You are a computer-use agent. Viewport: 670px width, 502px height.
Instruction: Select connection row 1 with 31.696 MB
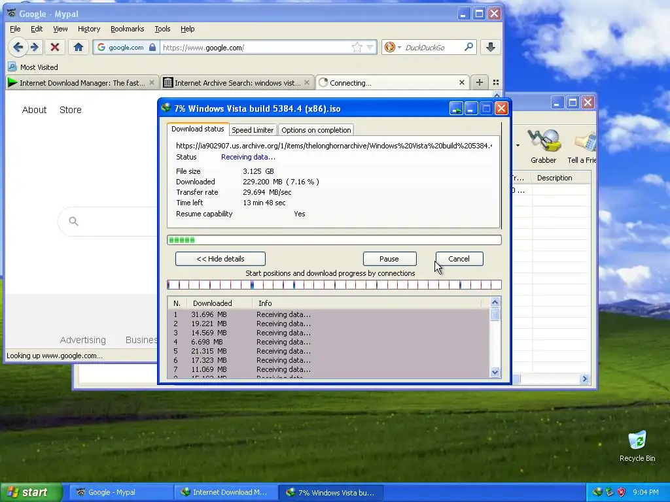tap(328, 314)
